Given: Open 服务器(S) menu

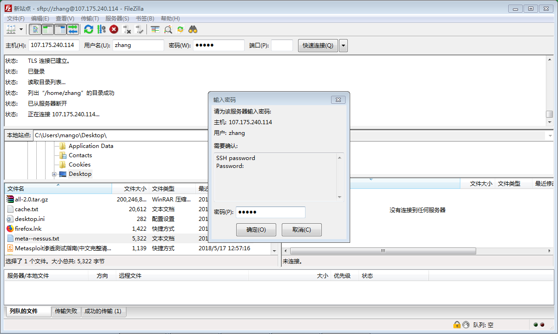Looking at the screenshot, I should [x=117, y=18].
